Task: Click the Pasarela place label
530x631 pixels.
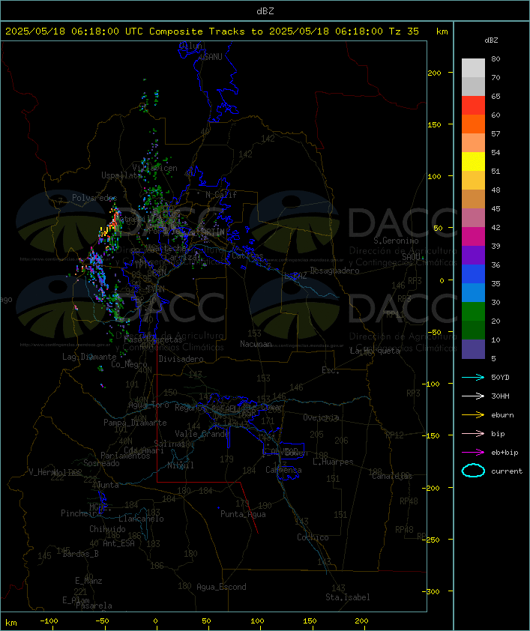Action: tap(94, 606)
